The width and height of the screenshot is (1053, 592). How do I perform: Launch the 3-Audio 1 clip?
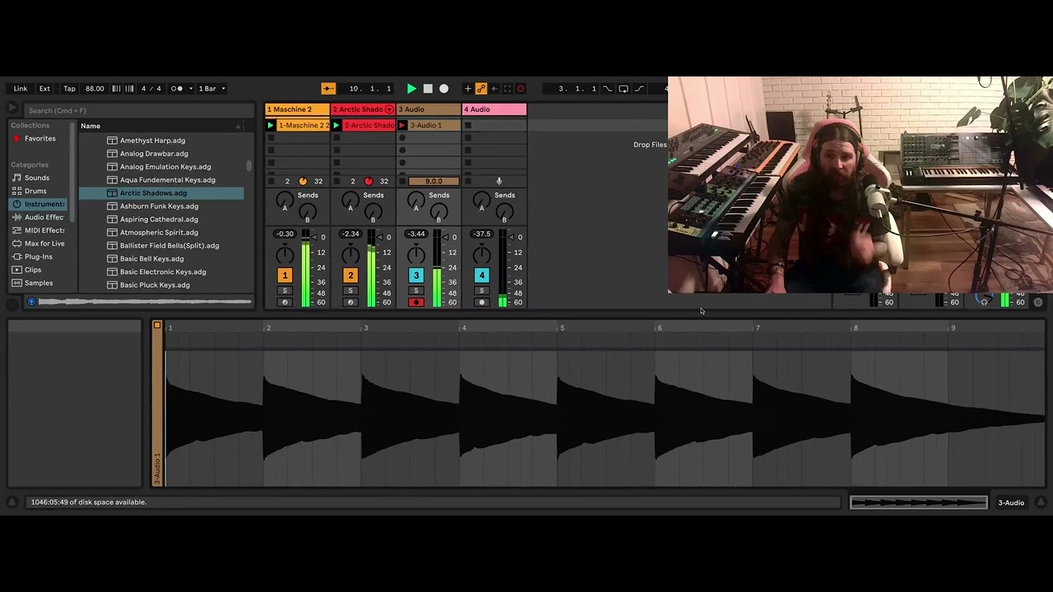click(402, 125)
